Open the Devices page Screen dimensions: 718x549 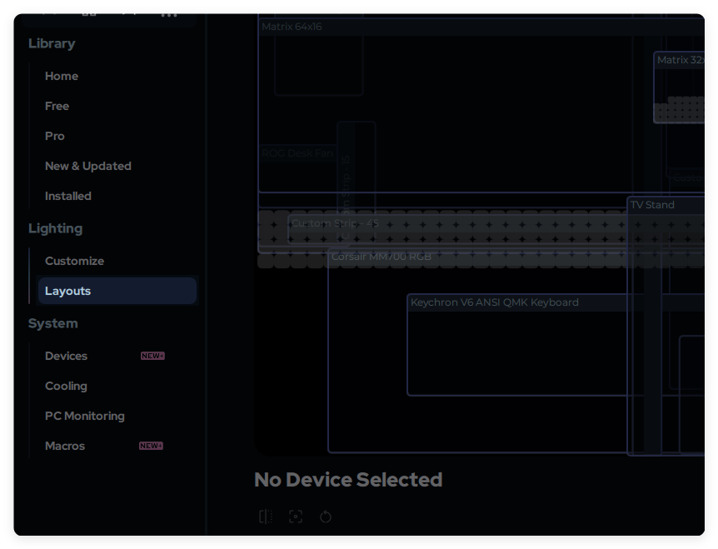pyautogui.click(x=66, y=356)
